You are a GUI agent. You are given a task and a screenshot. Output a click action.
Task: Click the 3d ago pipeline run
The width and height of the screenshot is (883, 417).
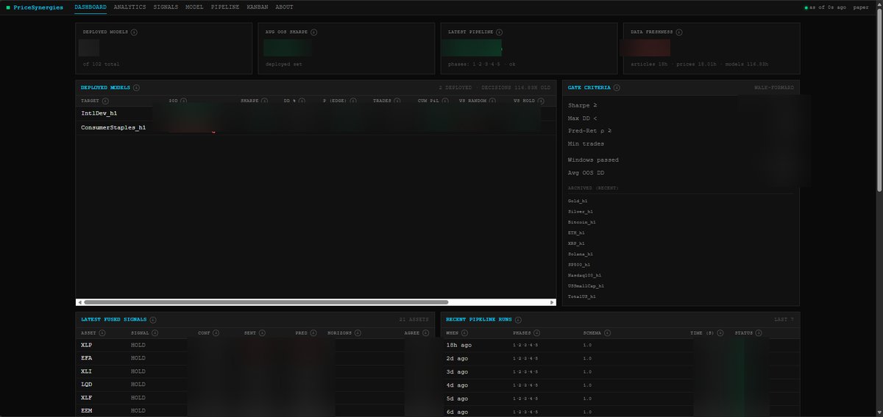click(x=620, y=371)
